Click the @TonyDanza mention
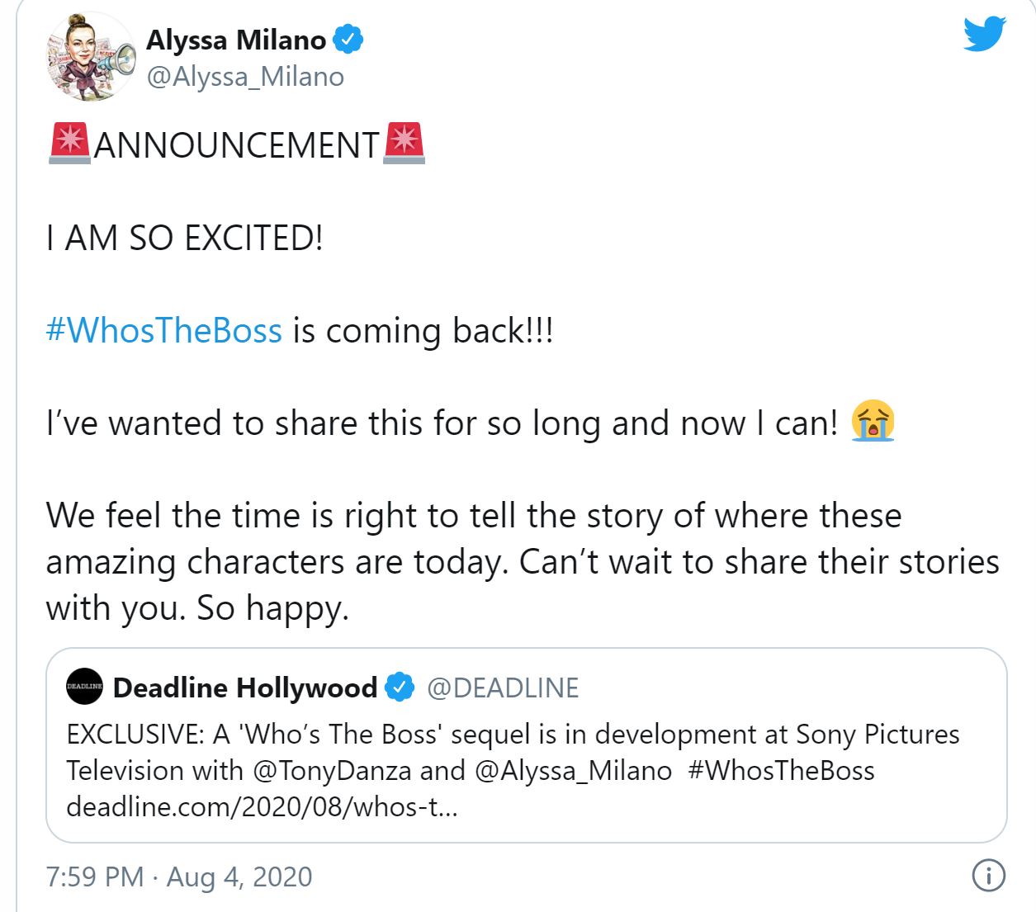This screenshot has height=912, width=1036. click(x=332, y=770)
